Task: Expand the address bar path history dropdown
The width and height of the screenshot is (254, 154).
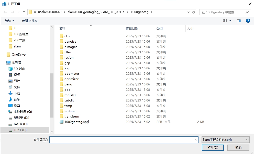Action: [189, 12]
